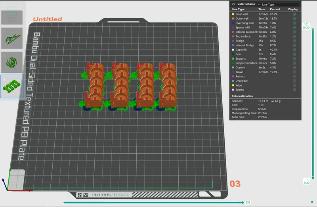Click top handle of vertical layer slider

tap(313, 30)
